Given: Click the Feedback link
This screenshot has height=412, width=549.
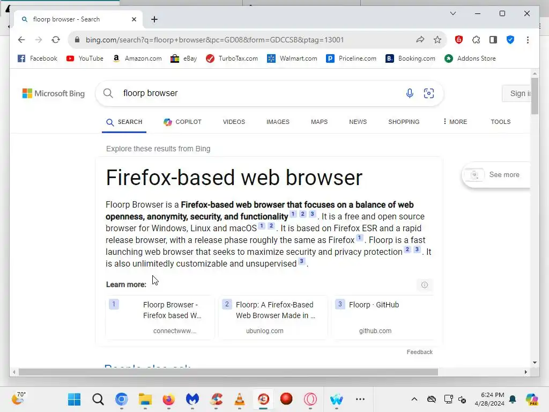Looking at the screenshot, I should [419, 352].
